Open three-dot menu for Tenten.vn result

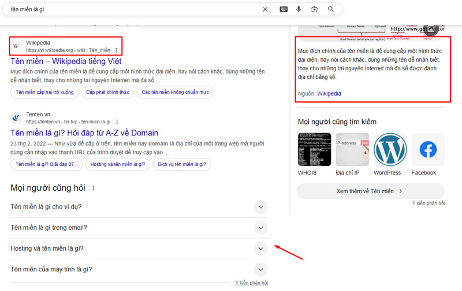click(117, 122)
